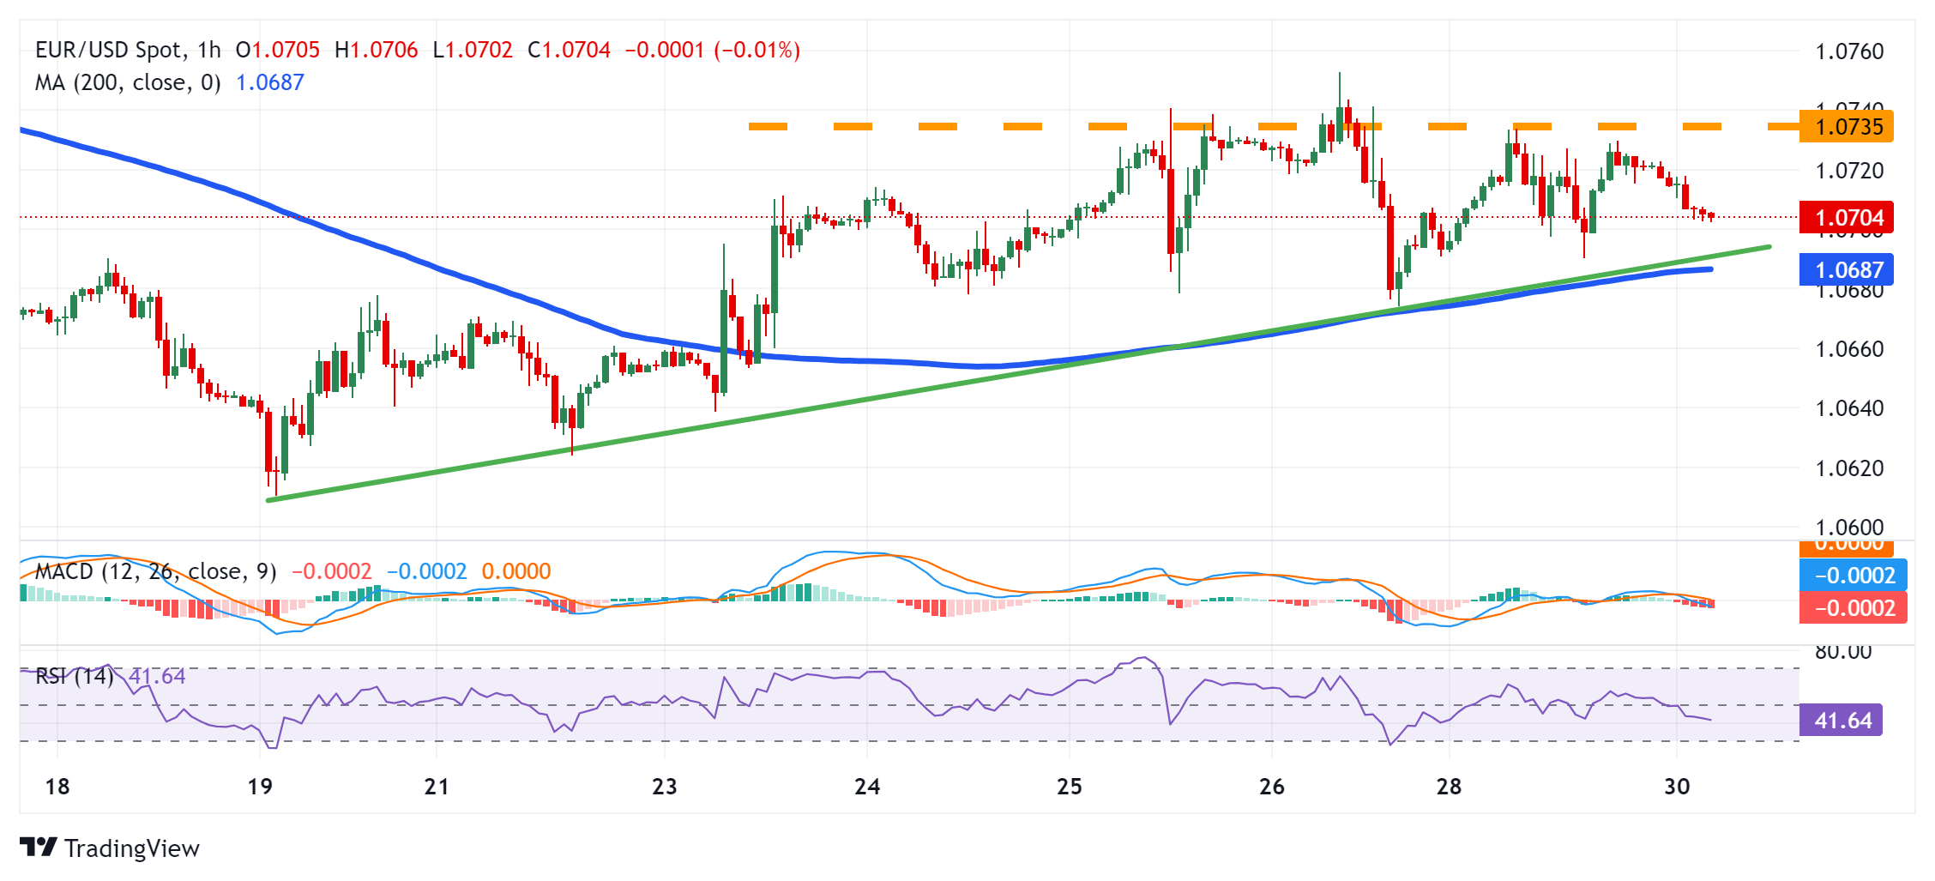
Task: Click the blue 1.0687 value in MA legend
Action: [x=269, y=82]
